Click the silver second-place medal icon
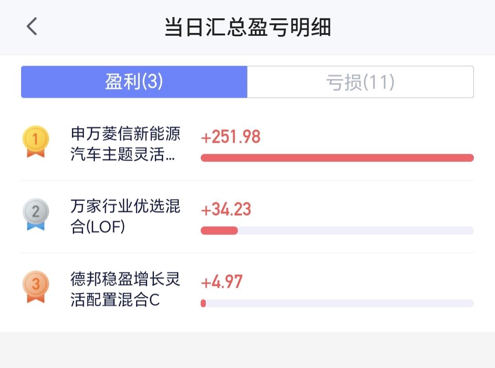This screenshot has height=368, width=495. coord(36,214)
